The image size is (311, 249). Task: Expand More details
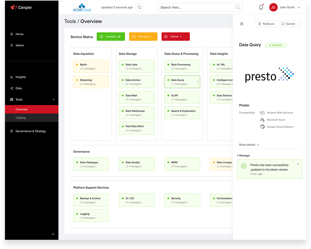[x=249, y=145]
